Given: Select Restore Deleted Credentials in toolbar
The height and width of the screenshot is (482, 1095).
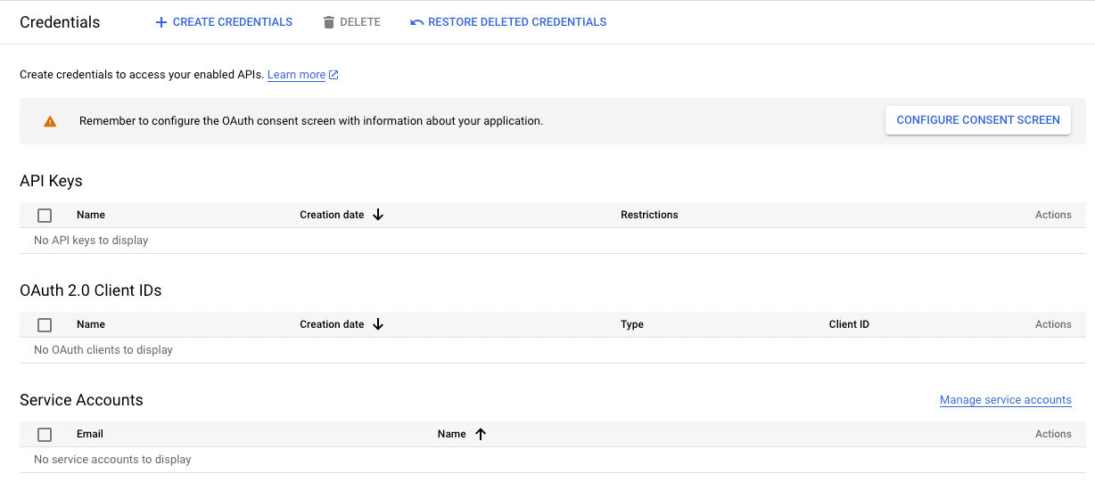Looking at the screenshot, I should (x=517, y=22).
